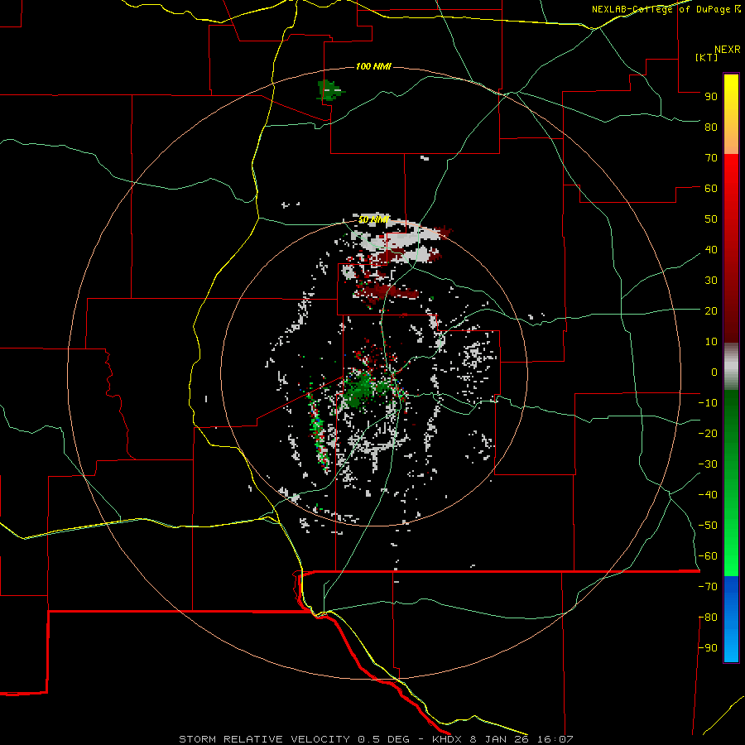Select the -80 knot scale label

click(708, 618)
